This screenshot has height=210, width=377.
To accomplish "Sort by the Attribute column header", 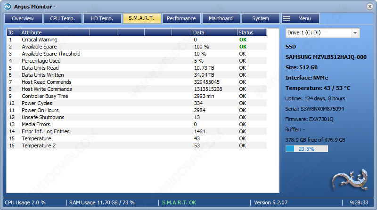I will 55,32.
